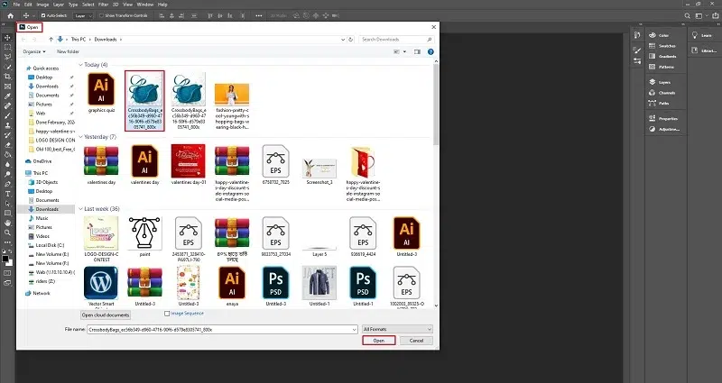Open the Channels panel
Image resolution: width=722 pixels, height=383 pixels.
coord(662,93)
